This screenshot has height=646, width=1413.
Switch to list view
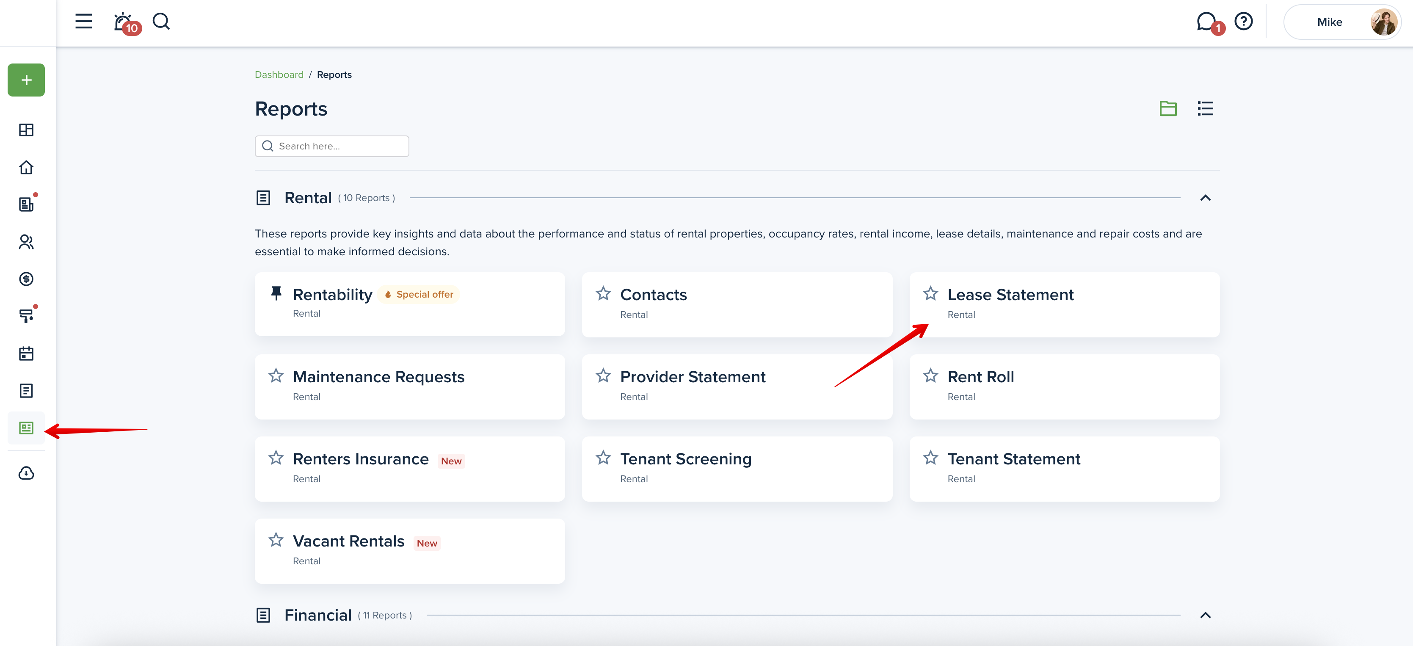pos(1205,108)
